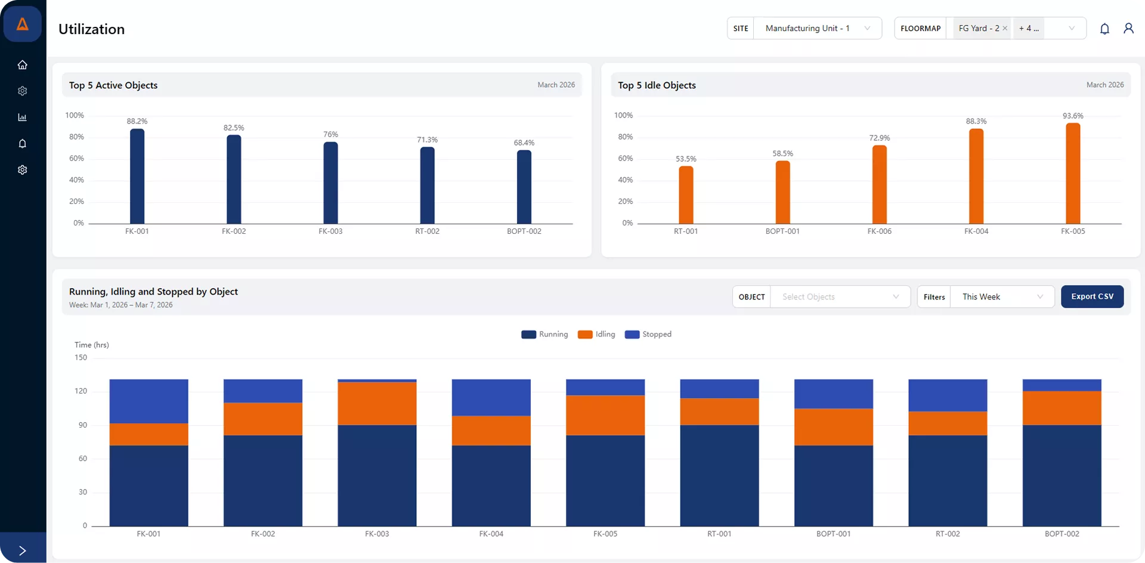Image resolution: width=1145 pixels, height=563 pixels.
Task: Click the +4 floormap overflow chip
Action: 1028,28
